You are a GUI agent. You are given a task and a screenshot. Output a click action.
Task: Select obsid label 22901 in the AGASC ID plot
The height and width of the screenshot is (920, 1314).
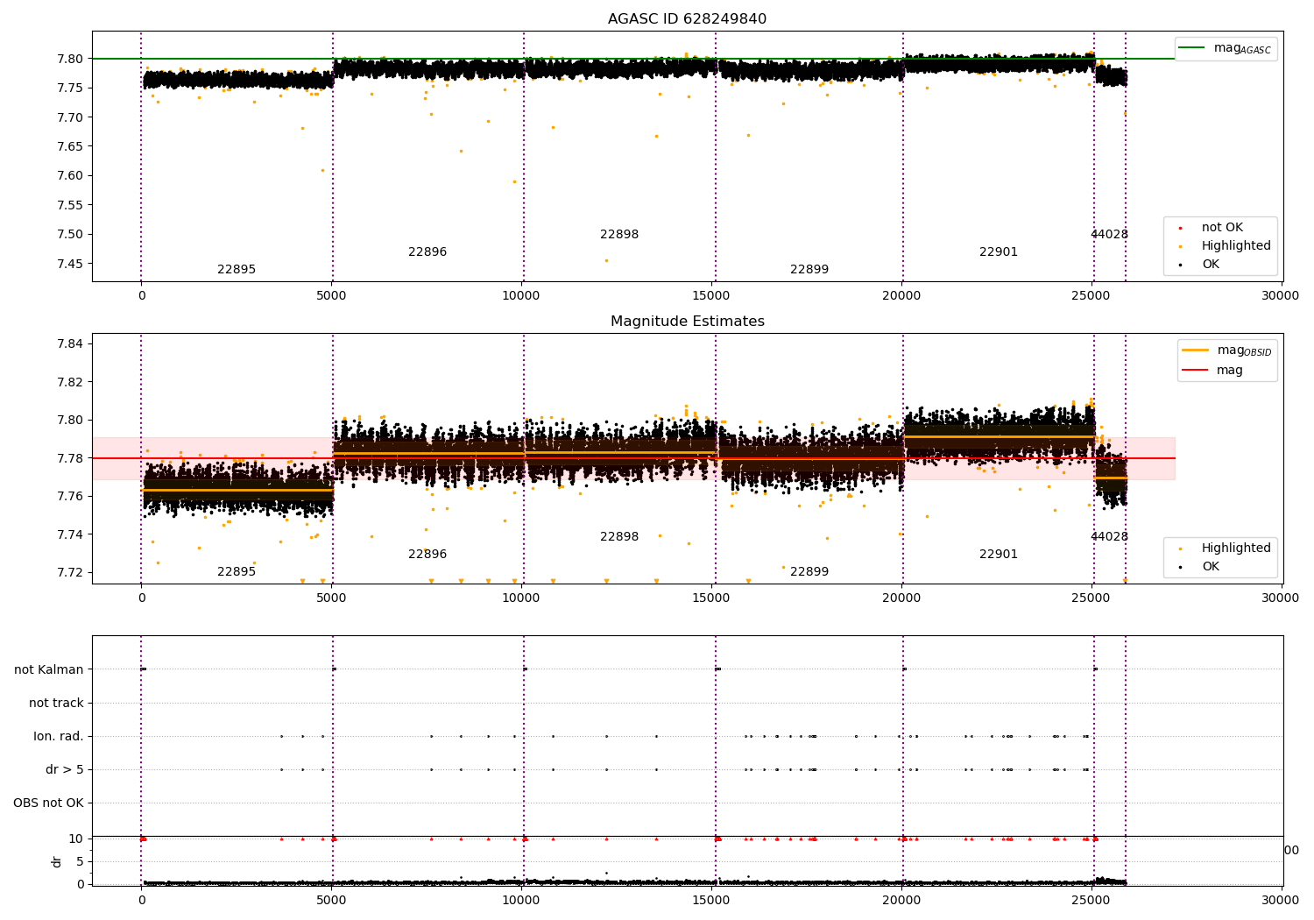click(x=999, y=252)
